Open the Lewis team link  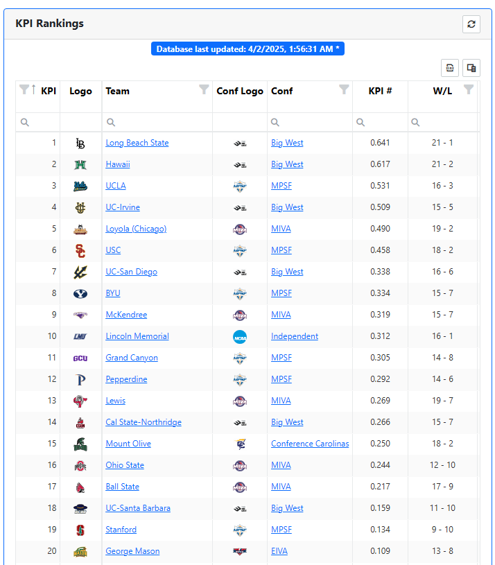click(115, 401)
